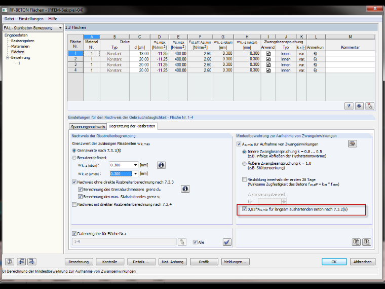
Task: Click column A header in the table
Action: click(92, 37)
